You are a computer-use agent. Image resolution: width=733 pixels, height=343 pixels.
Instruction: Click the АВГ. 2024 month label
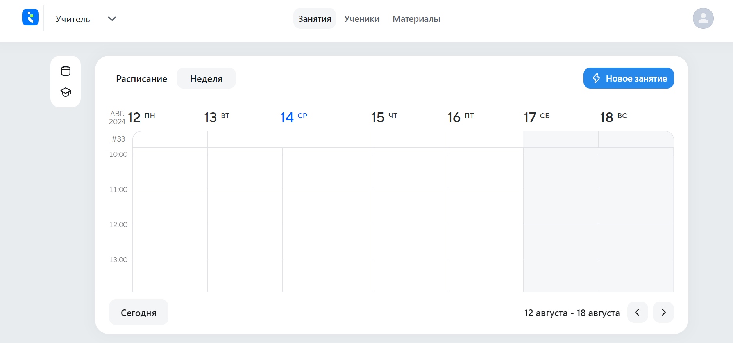(x=117, y=117)
